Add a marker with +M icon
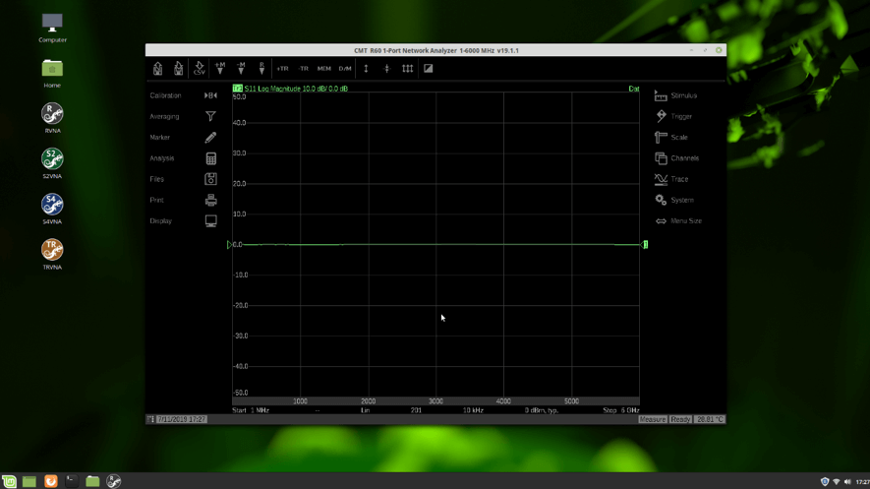870x489 pixels. (220, 69)
